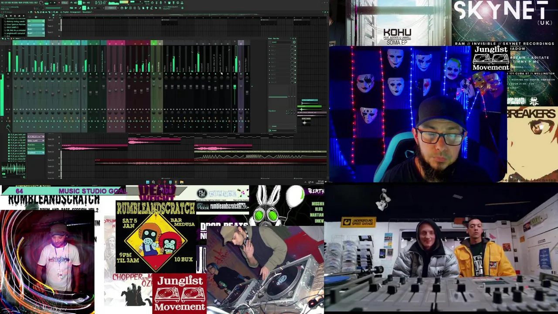This screenshot has width=558, height=314.
Task: Expand the VIRUS SAMPLES browser folder
Action: point(12,27)
